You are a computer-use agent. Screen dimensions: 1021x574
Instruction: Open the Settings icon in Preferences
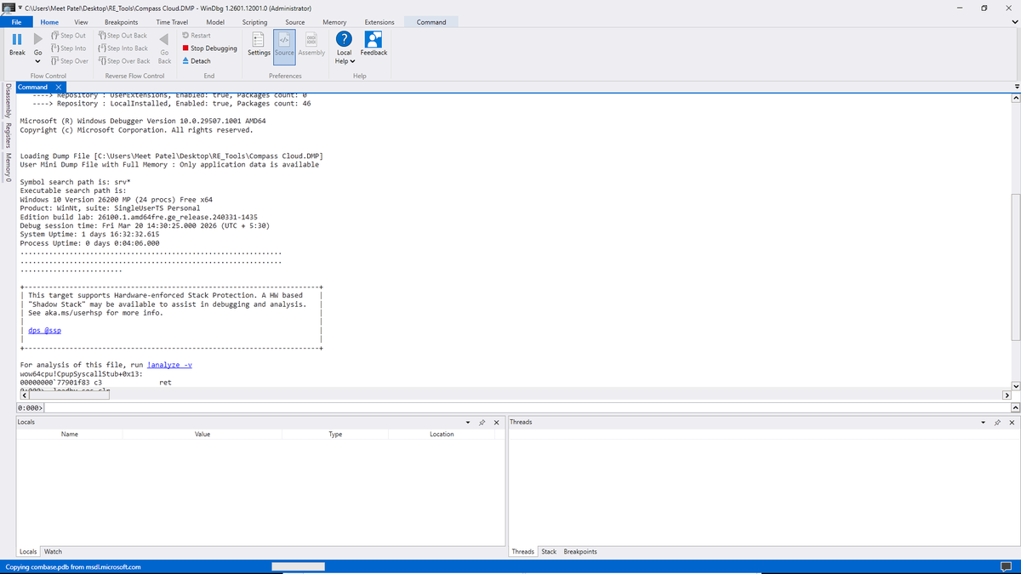[259, 39]
